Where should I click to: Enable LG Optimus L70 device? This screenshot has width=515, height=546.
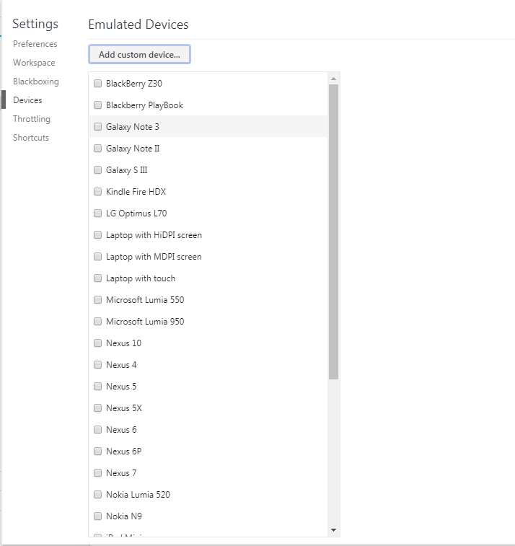click(98, 213)
